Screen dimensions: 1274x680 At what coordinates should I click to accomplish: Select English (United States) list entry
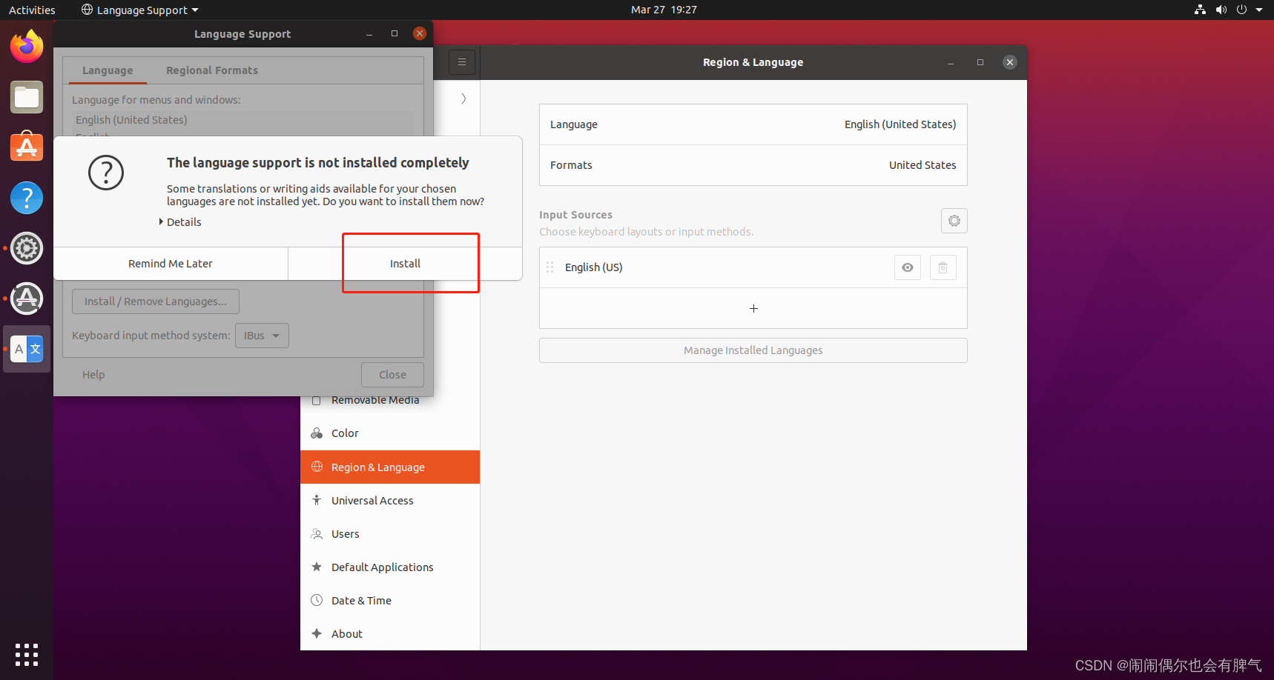coord(243,120)
